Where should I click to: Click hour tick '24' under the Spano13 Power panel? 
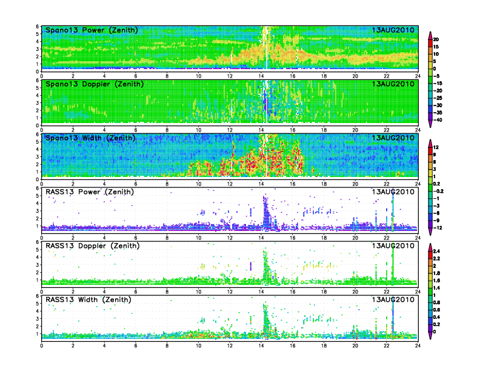pos(418,76)
